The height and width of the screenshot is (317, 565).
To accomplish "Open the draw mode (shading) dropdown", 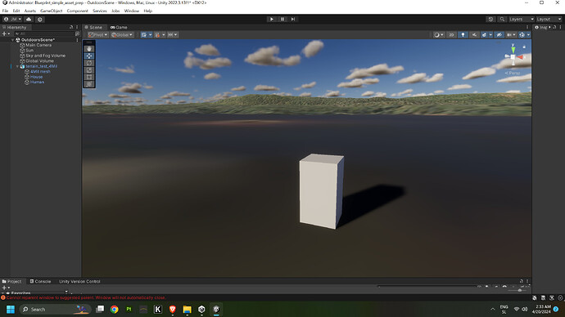I will (439, 35).
